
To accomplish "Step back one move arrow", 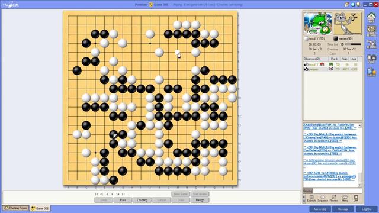I will click(107, 194).
